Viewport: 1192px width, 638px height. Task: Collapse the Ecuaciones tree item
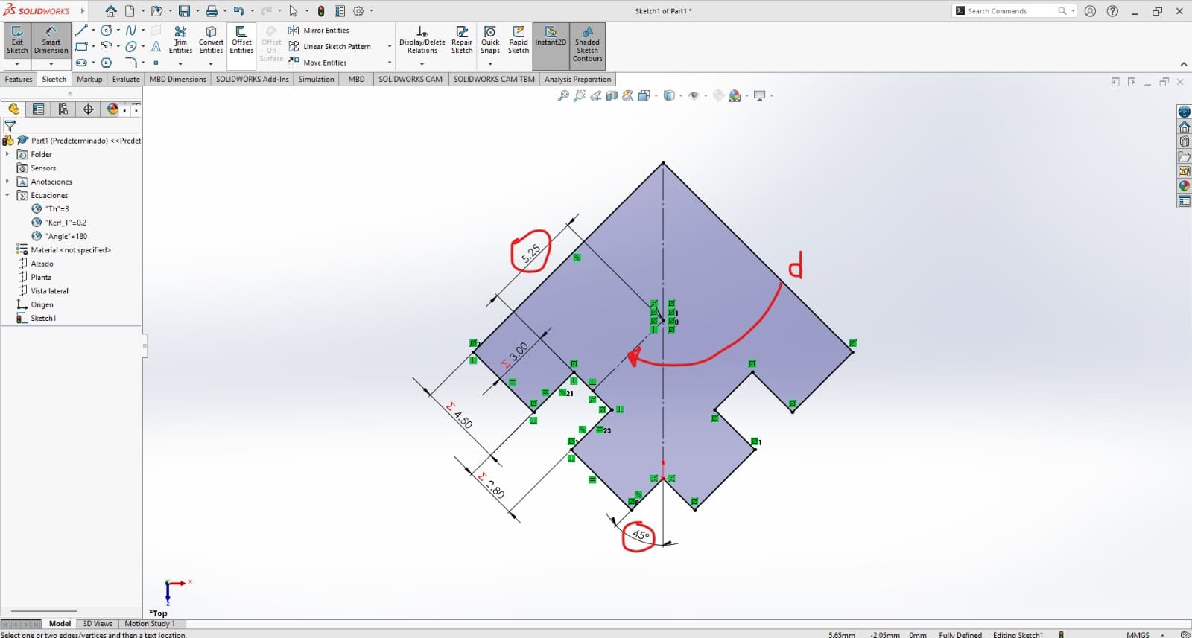pyautogui.click(x=7, y=195)
